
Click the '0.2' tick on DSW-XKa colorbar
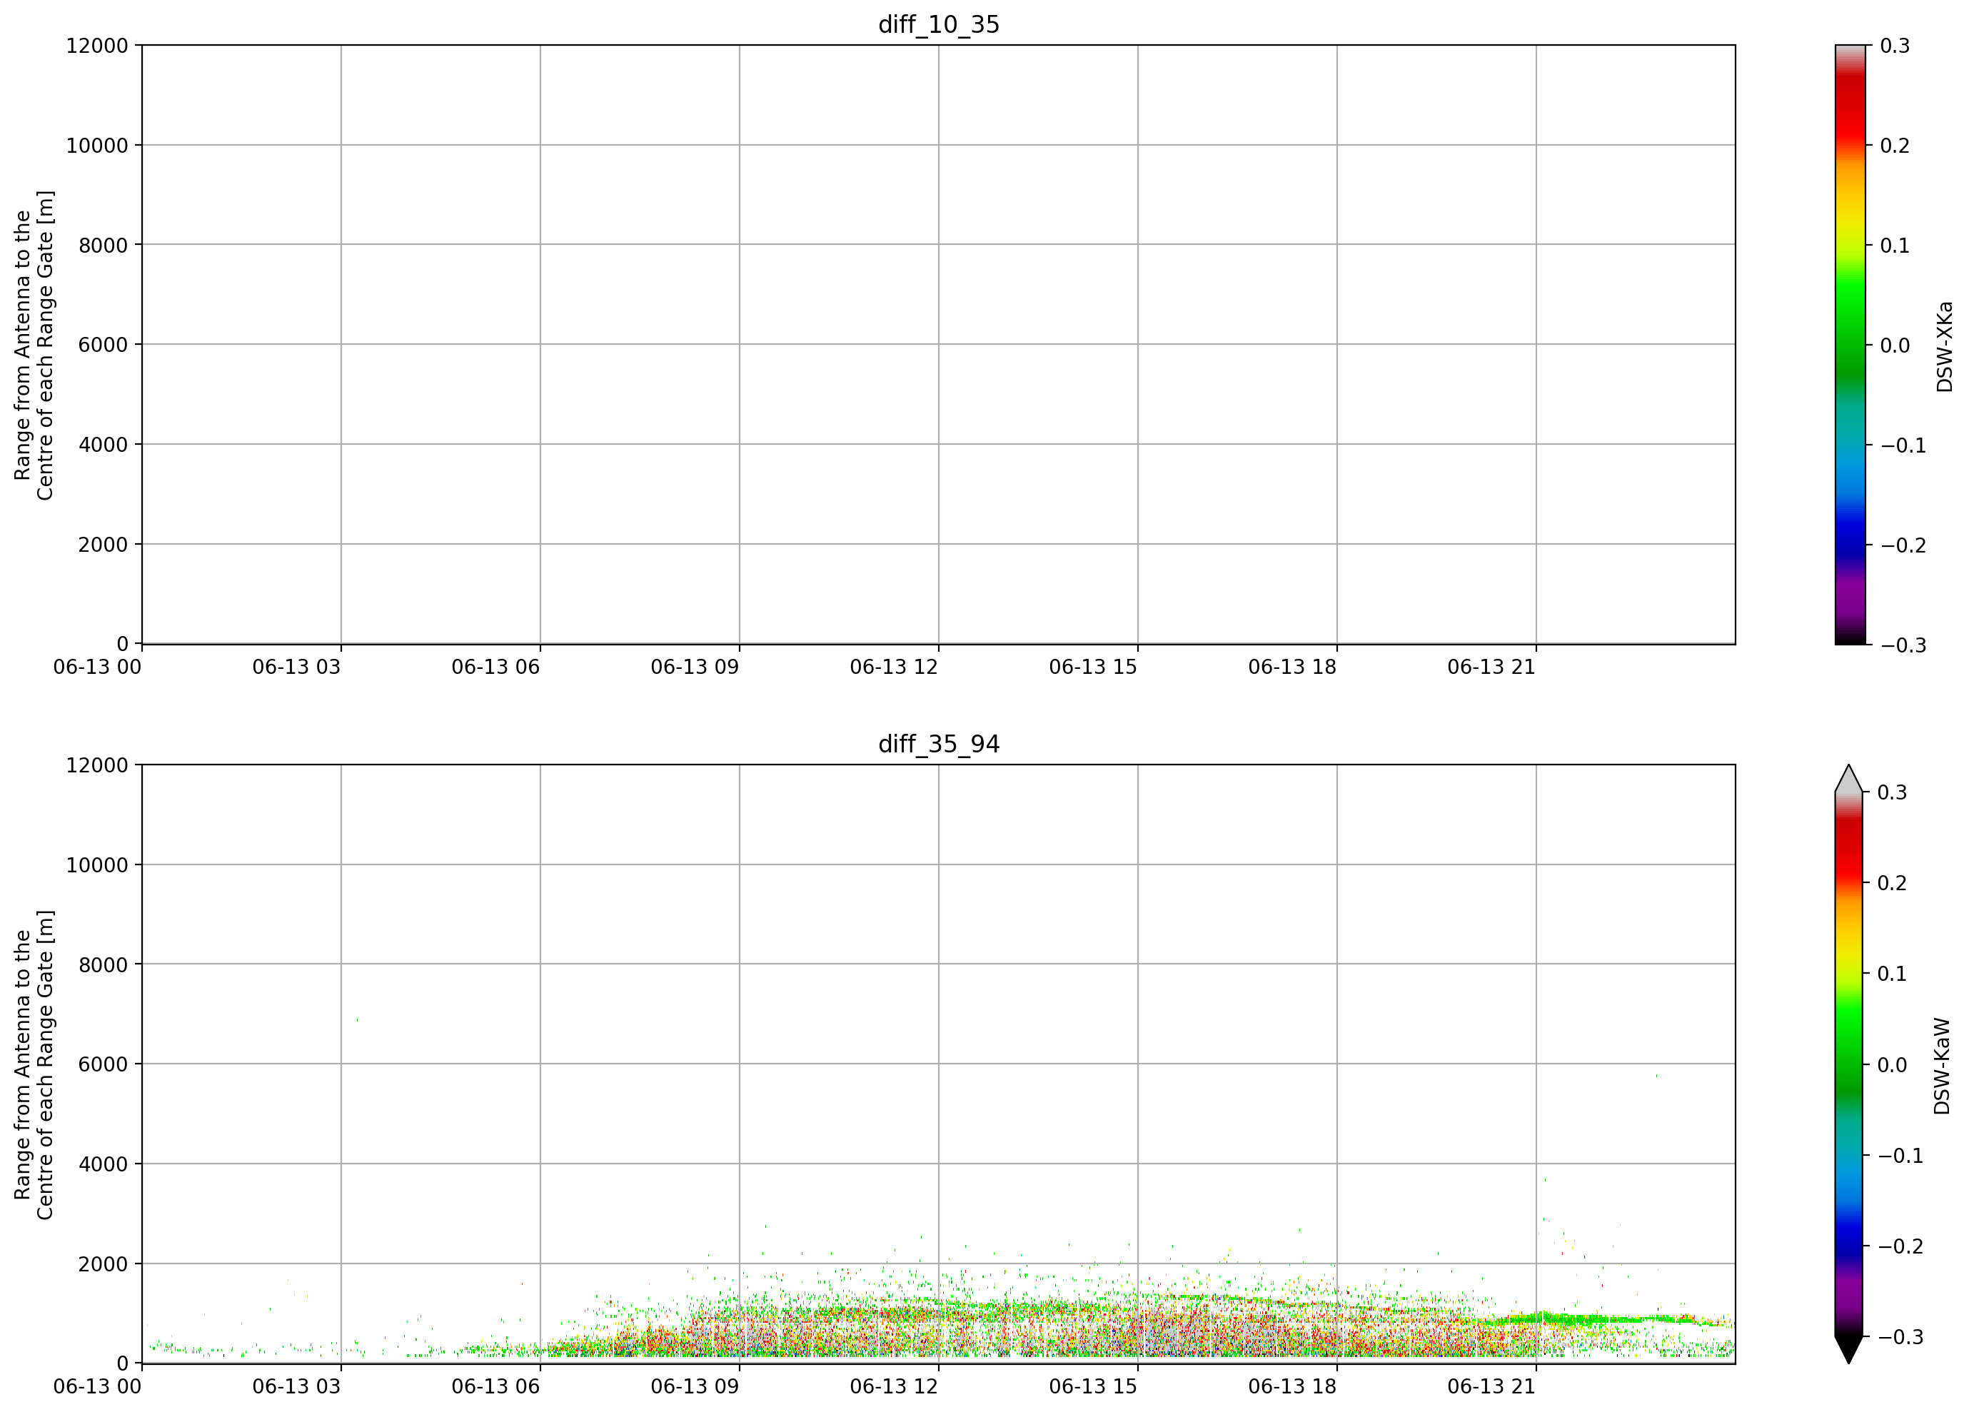pyautogui.click(x=1895, y=145)
